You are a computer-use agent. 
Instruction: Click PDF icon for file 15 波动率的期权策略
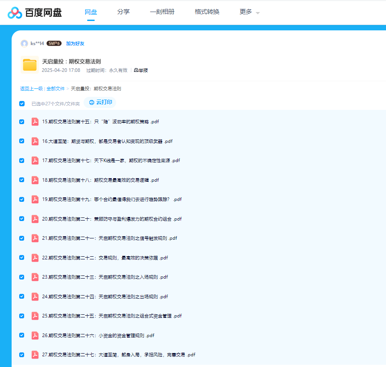tap(35, 122)
